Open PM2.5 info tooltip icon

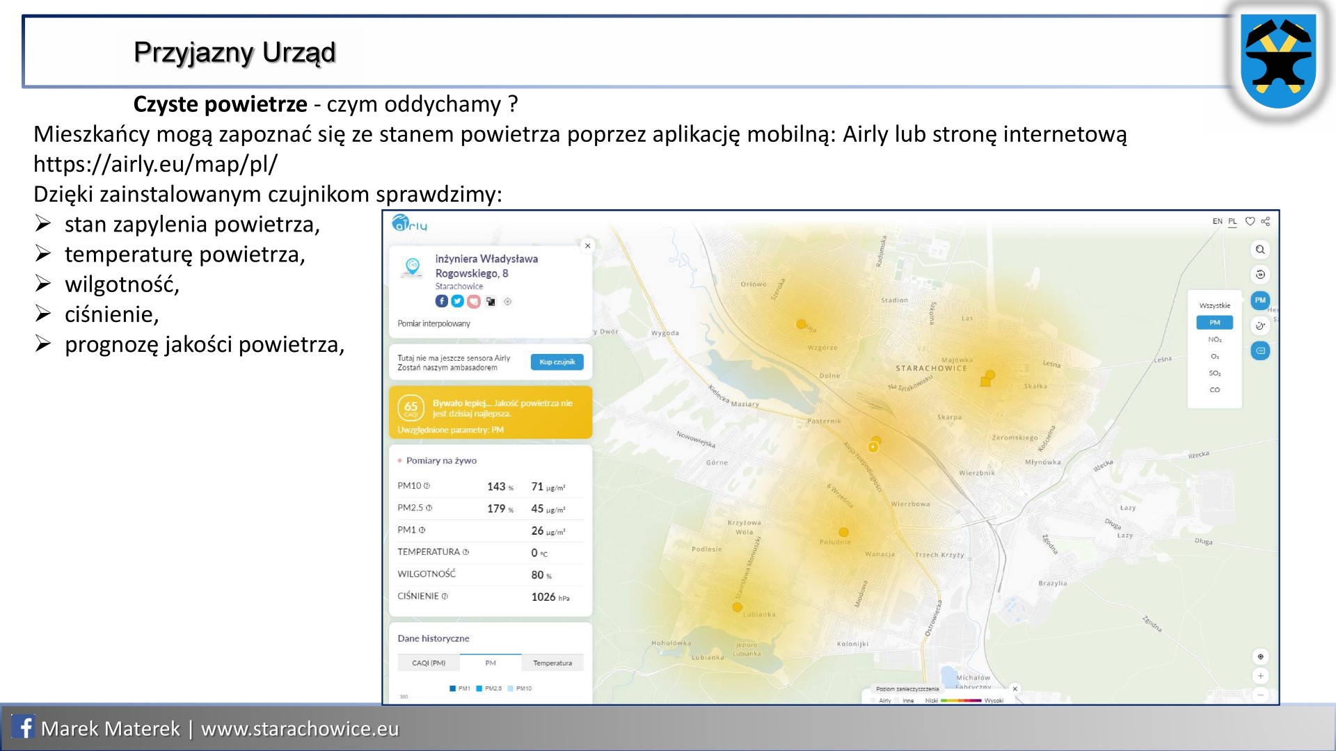(429, 508)
